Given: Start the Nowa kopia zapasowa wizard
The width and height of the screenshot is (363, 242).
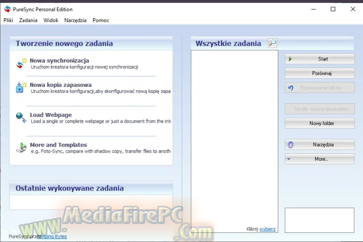Looking at the screenshot, I should (60, 85).
